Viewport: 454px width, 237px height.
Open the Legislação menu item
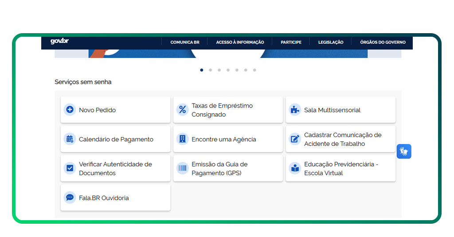point(331,42)
